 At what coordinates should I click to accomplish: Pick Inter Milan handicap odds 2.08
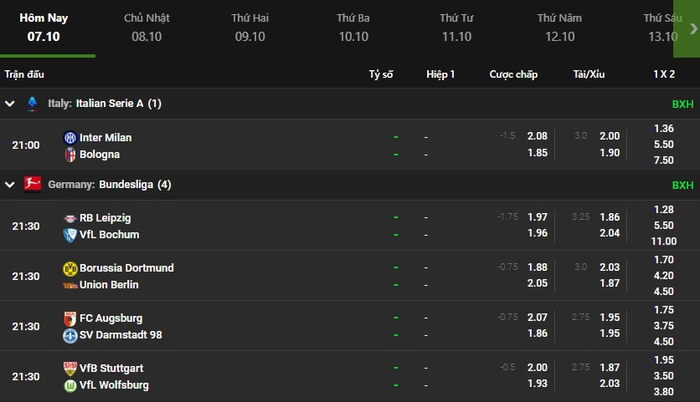coord(538,136)
